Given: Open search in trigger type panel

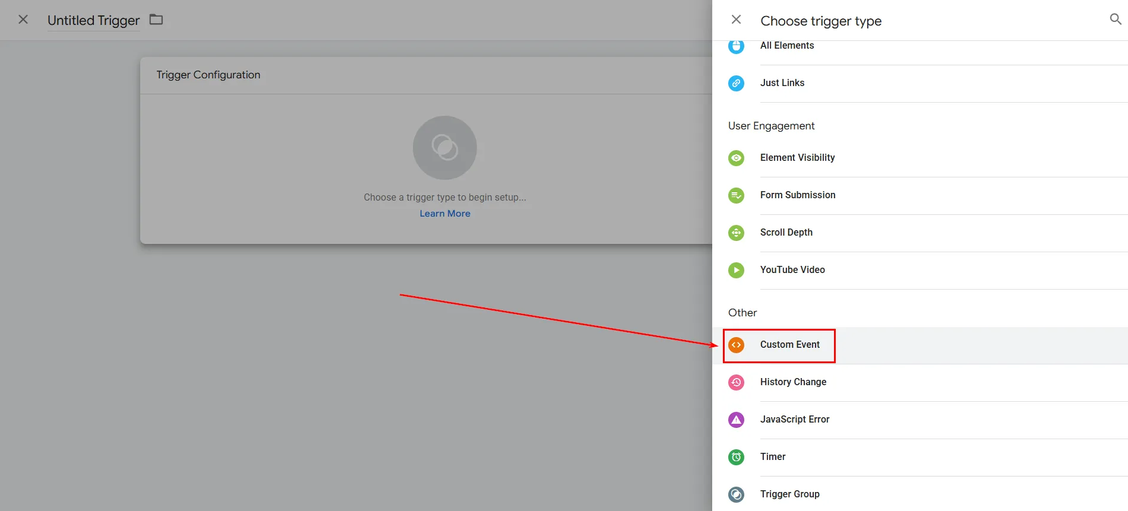Looking at the screenshot, I should (1115, 20).
